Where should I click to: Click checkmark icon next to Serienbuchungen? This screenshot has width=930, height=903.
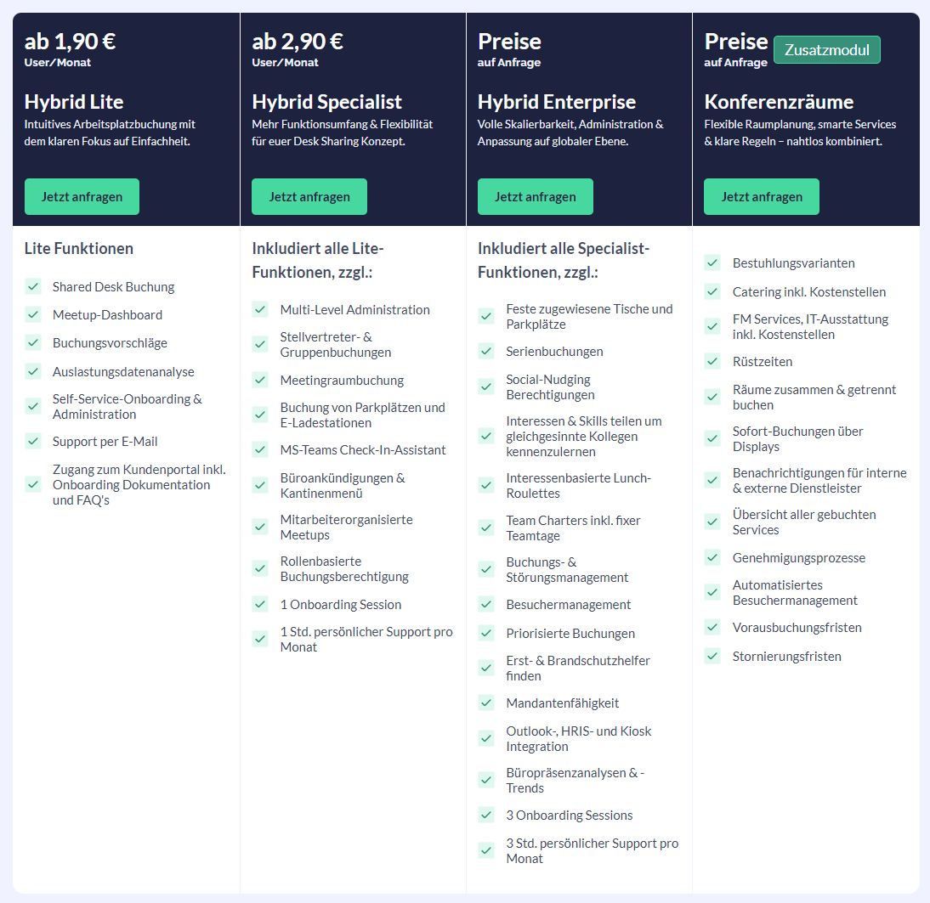(x=486, y=352)
